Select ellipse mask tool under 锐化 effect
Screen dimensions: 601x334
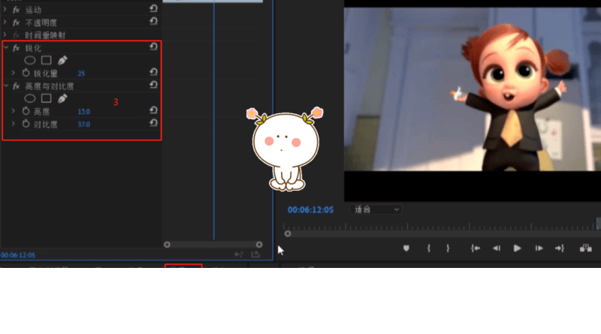tap(30, 60)
